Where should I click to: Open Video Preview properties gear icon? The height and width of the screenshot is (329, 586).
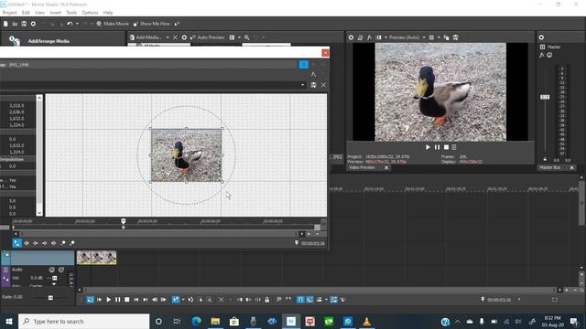(351, 37)
